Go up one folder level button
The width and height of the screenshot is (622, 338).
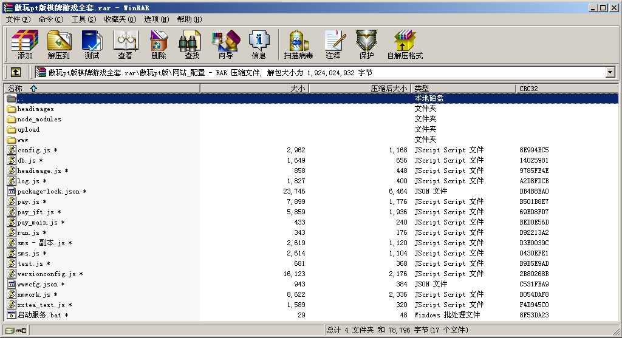click(x=15, y=72)
